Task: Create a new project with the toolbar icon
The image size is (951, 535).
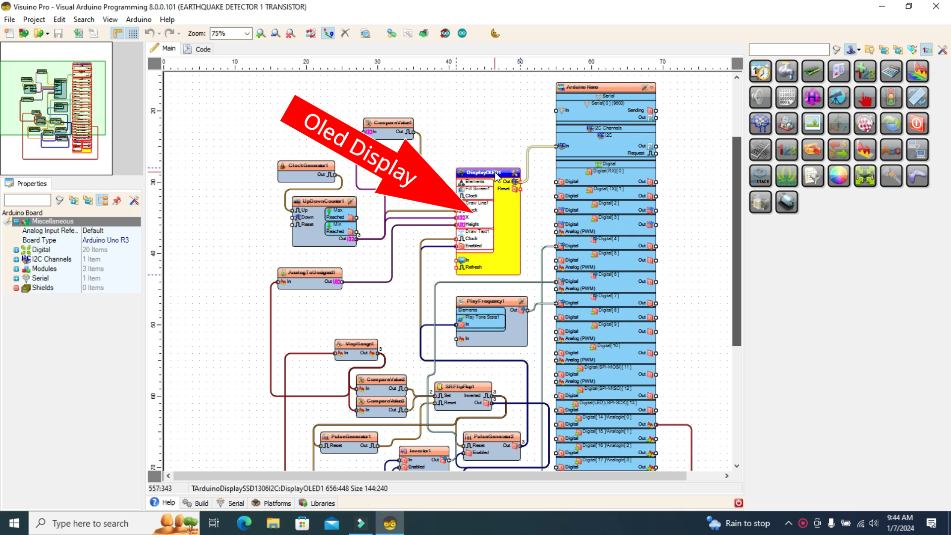Action: click(x=9, y=33)
